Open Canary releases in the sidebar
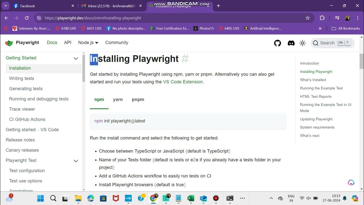 (22, 150)
